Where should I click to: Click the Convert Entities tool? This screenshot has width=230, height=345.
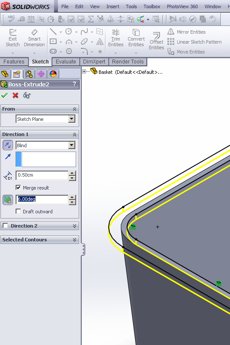(136, 38)
